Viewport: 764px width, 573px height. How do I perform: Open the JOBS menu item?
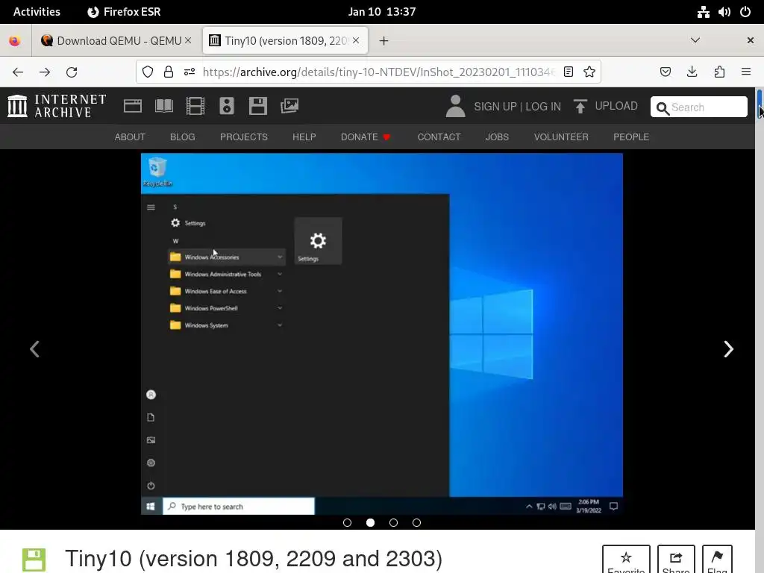(497, 137)
